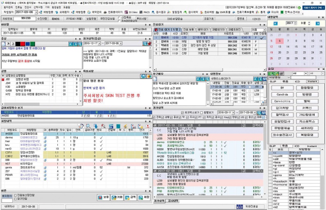The image size is (326, 210).
Task: Open 외래환자 toolbar item
Action: point(63,12)
